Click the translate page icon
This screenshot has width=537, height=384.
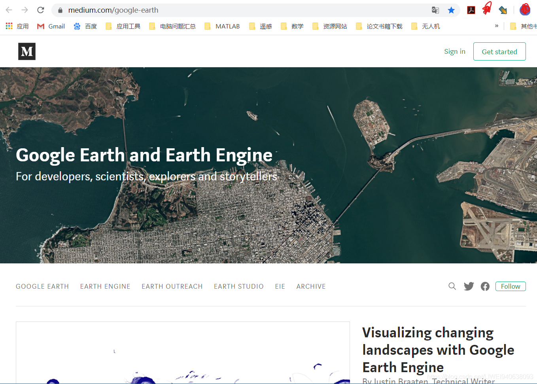tap(435, 10)
